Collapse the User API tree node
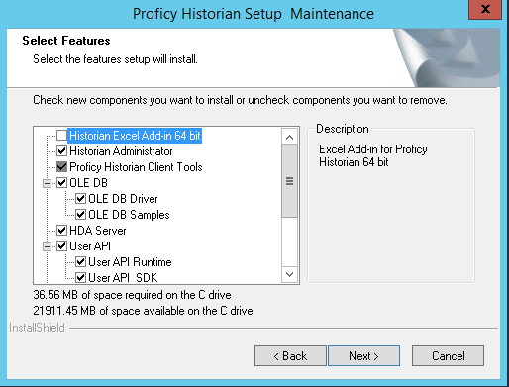The width and height of the screenshot is (509, 387). pyautogui.click(x=47, y=246)
